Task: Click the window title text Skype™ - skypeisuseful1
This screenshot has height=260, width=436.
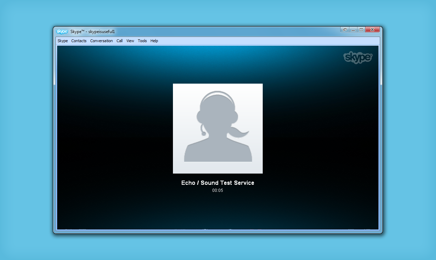Action: point(93,32)
